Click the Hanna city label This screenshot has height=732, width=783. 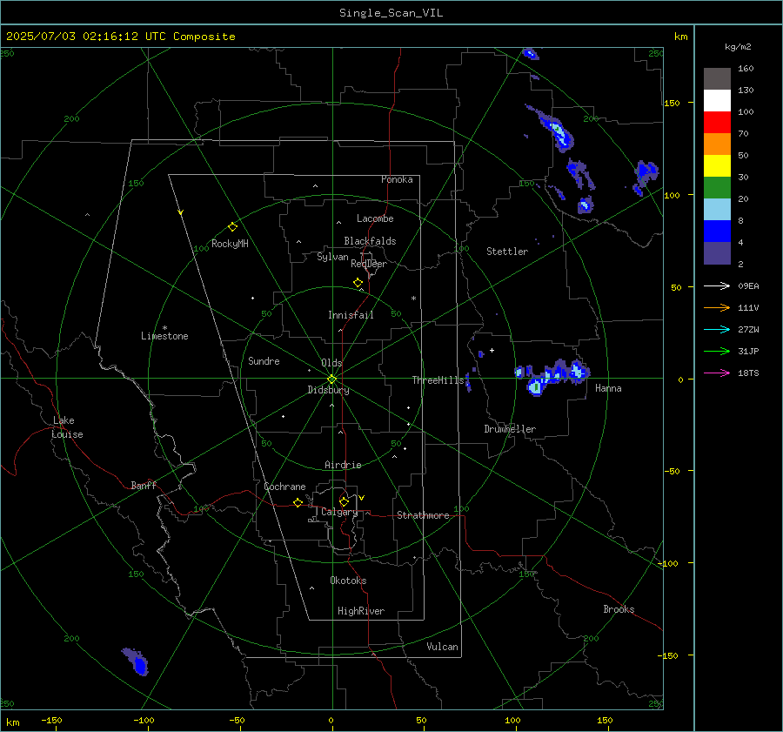click(x=608, y=388)
